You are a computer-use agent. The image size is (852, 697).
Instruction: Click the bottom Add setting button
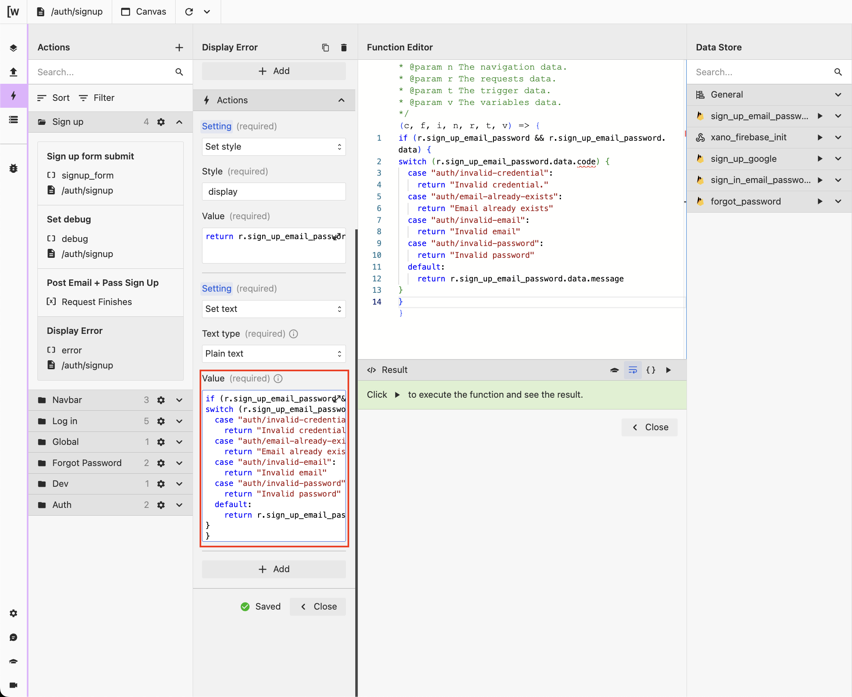pyautogui.click(x=274, y=569)
